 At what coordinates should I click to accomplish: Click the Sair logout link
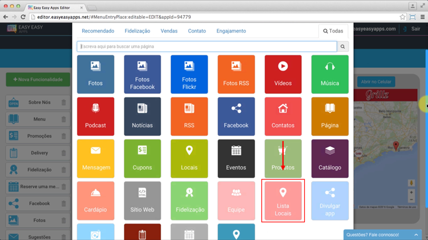click(x=415, y=28)
